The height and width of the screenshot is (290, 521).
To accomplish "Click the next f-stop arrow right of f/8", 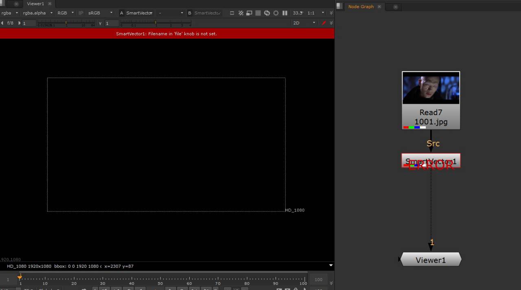I will click(x=19, y=23).
